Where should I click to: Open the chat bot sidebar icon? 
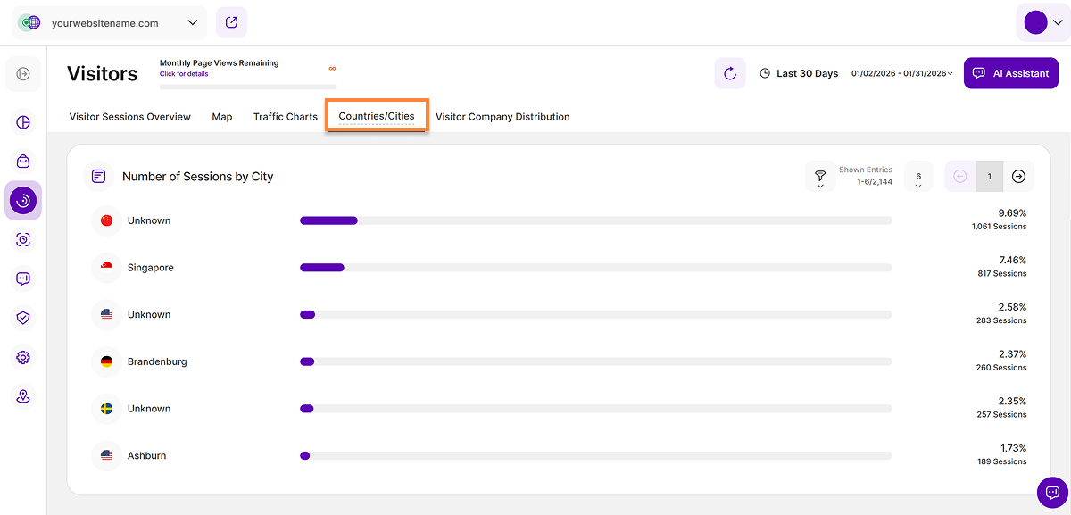[23, 278]
